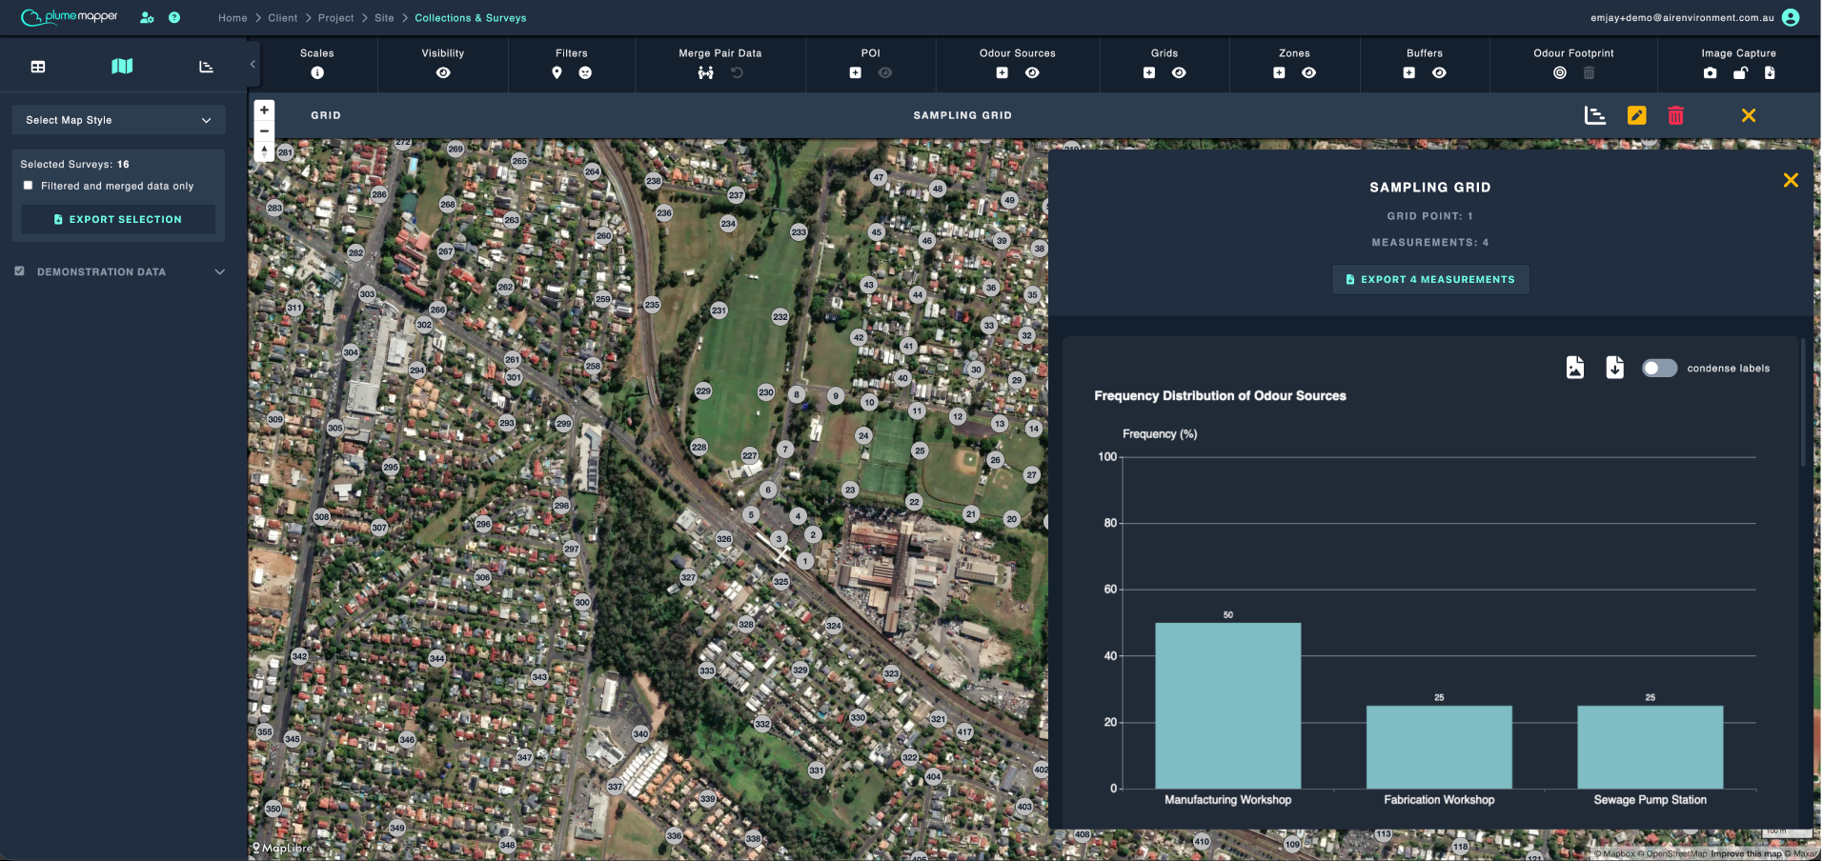Check Filtered and merged data only

(28, 186)
